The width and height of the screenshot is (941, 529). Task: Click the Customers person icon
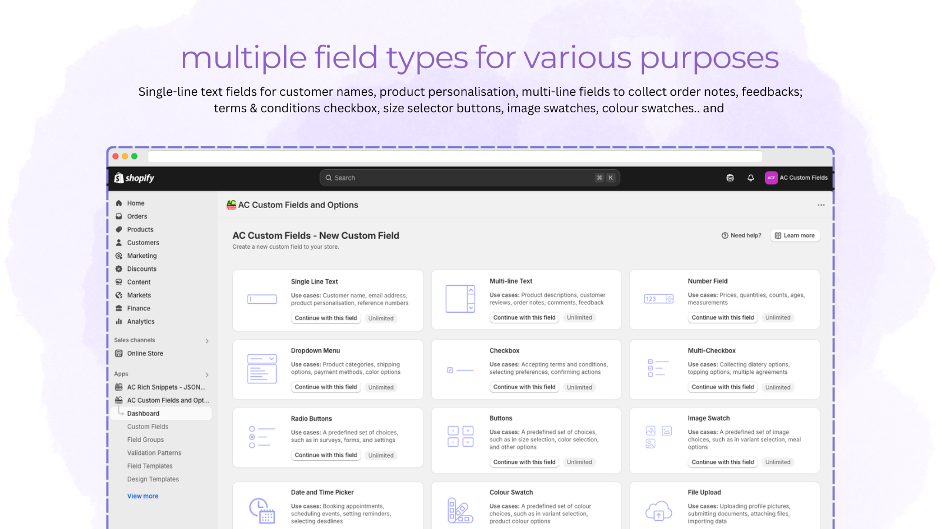point(119,243)
